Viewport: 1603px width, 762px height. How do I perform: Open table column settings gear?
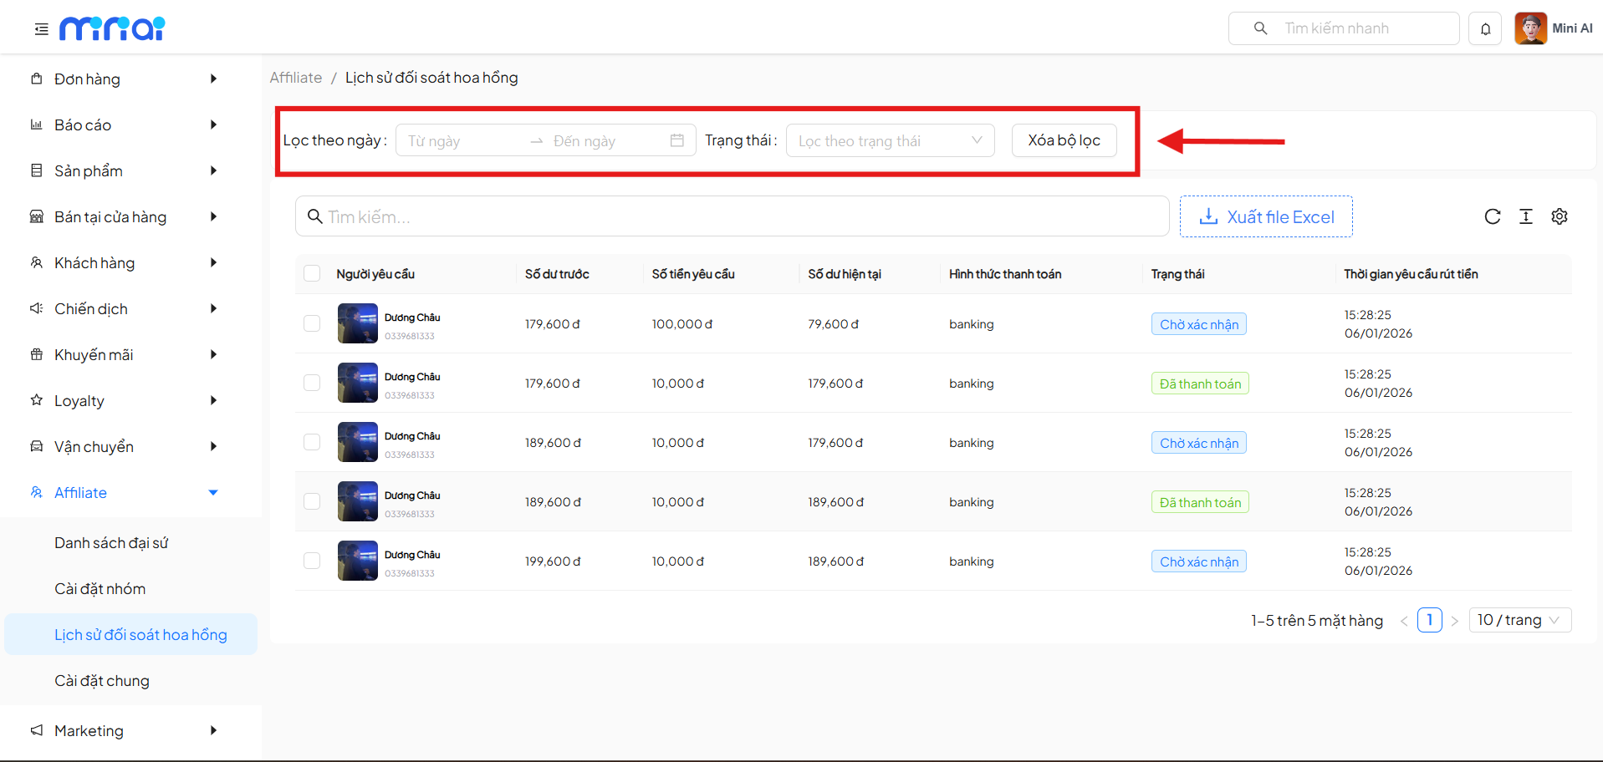click(x=1559, y=217)
